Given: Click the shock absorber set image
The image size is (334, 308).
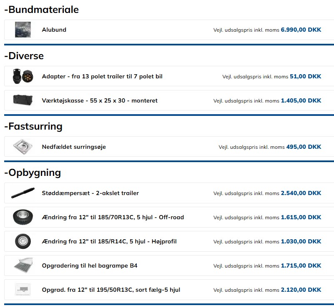Looking at the screenshot, I should (x=23, y=193).
